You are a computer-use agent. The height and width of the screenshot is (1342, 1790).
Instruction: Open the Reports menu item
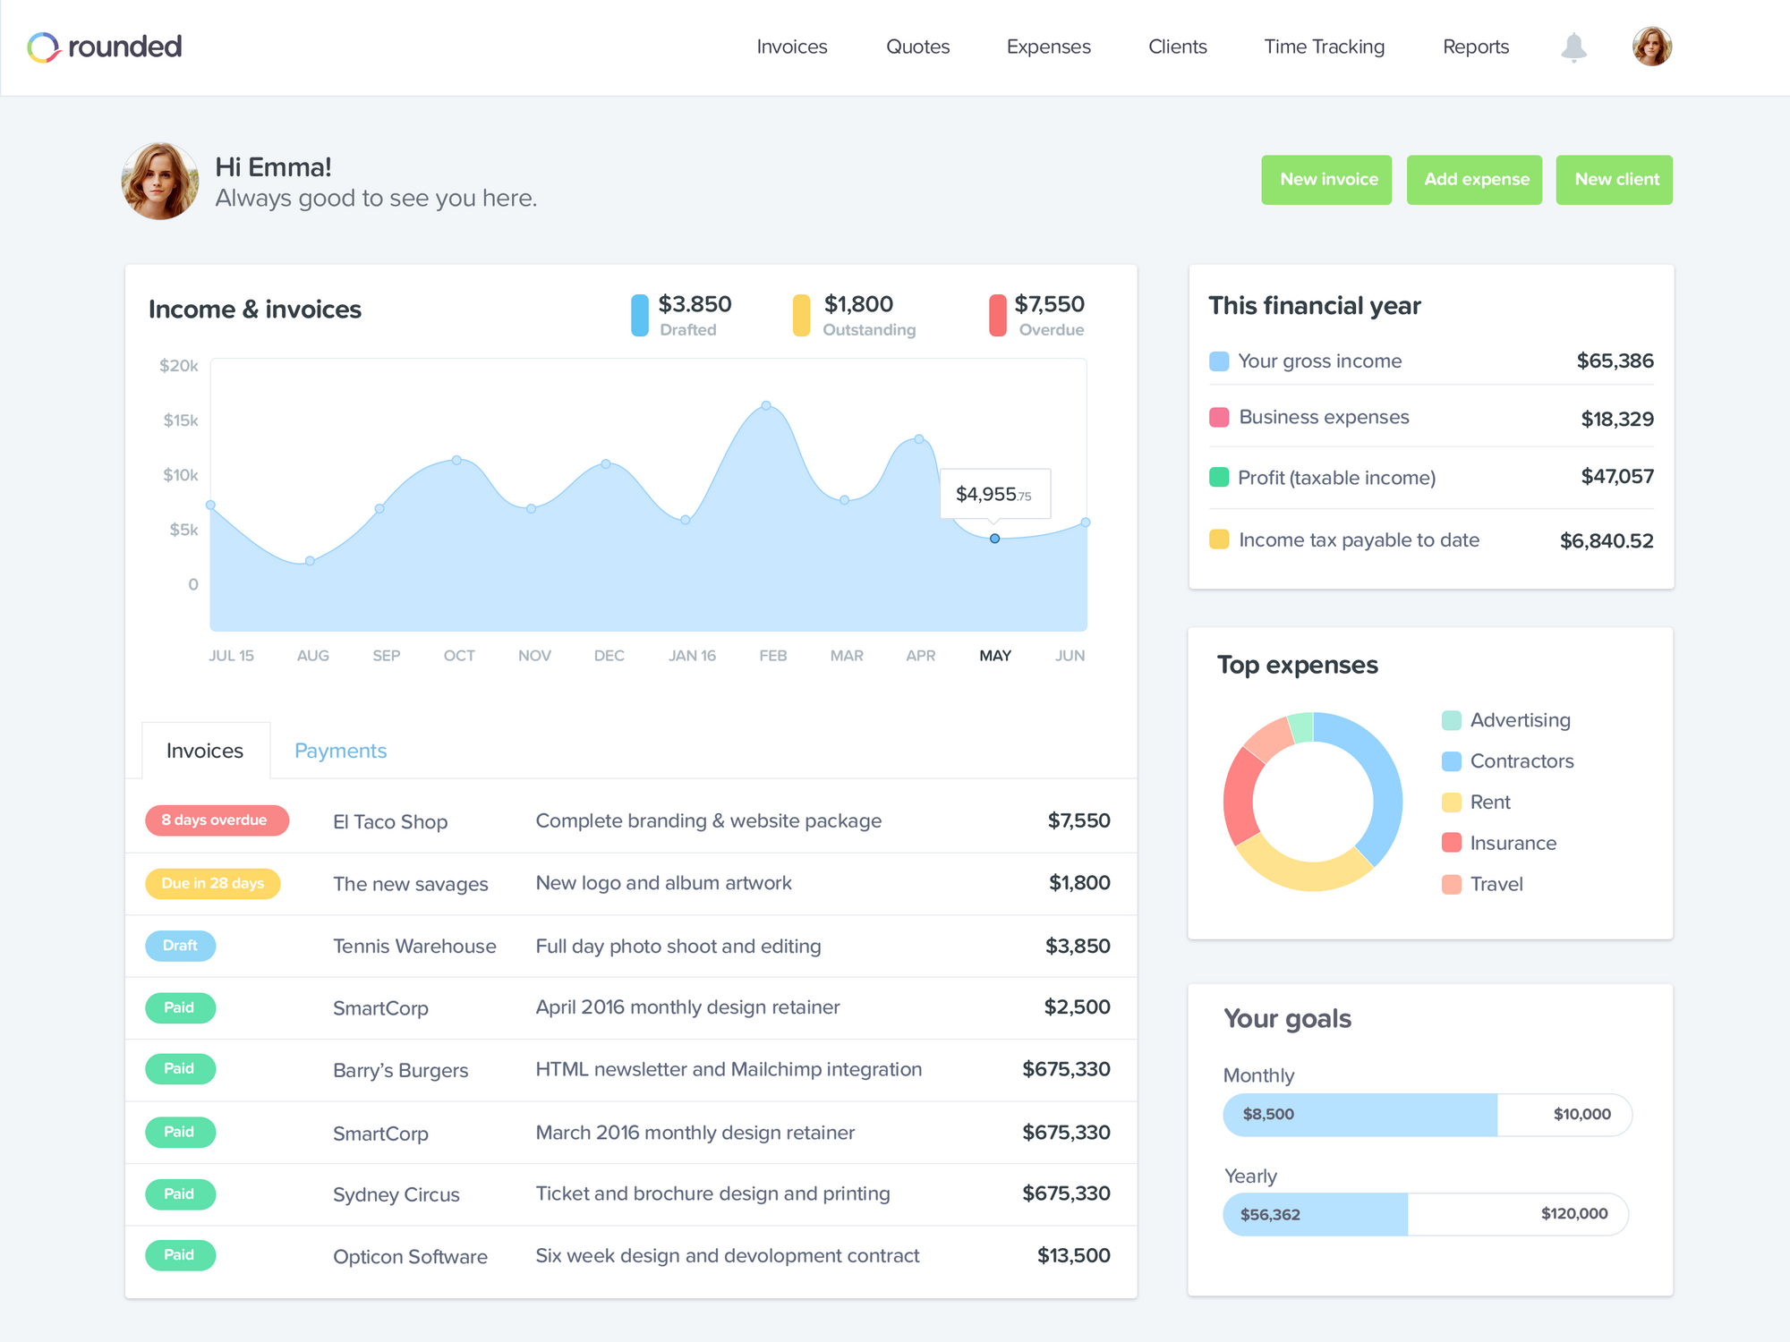point(1475,47)
